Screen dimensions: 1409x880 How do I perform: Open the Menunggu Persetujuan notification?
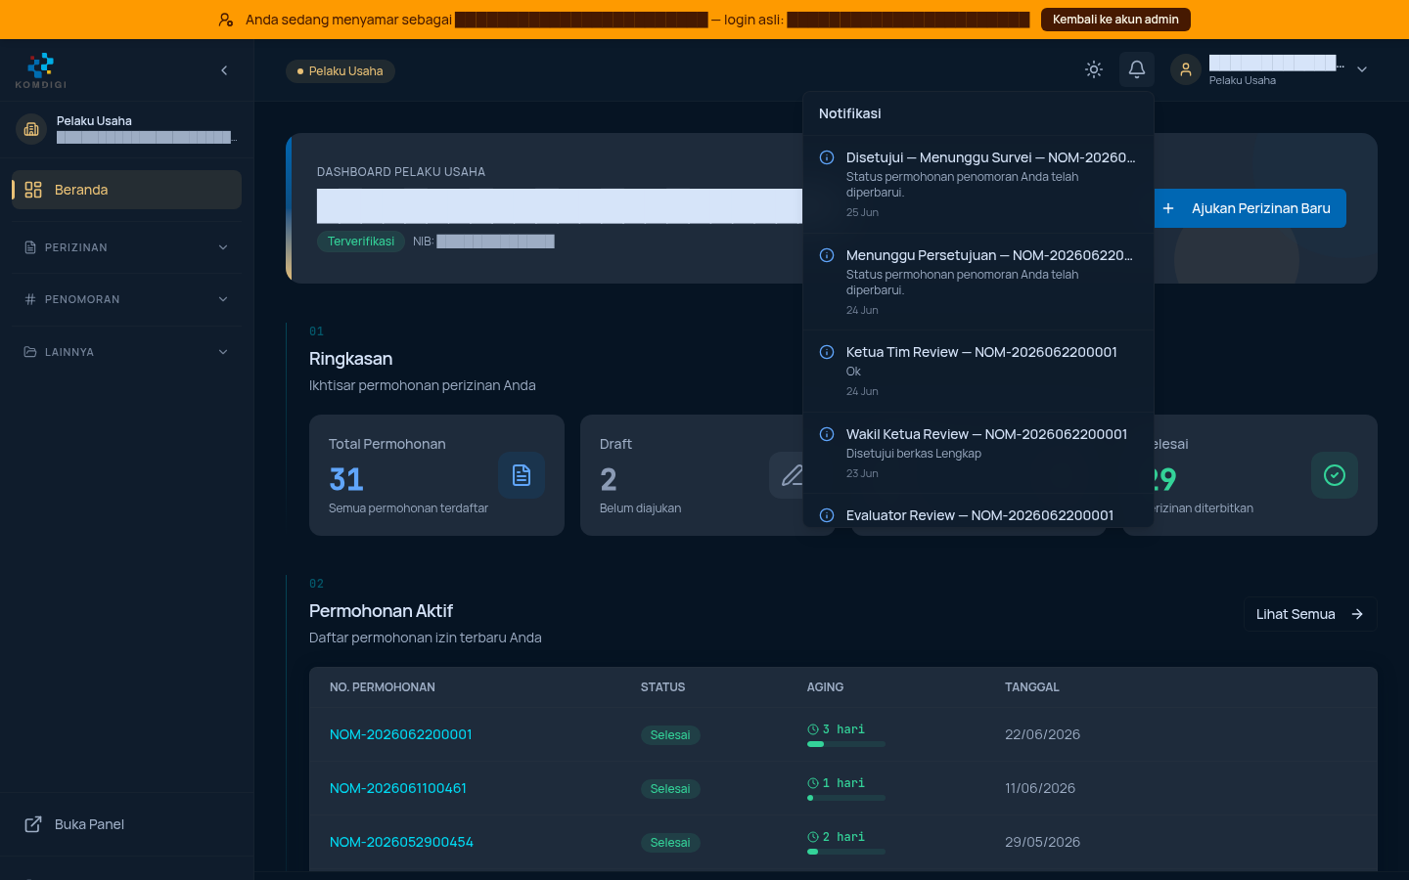tap(978, 281)
